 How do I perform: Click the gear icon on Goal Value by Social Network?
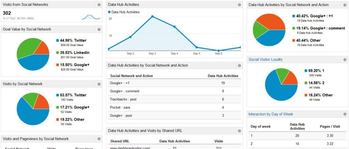pos(99,30)
